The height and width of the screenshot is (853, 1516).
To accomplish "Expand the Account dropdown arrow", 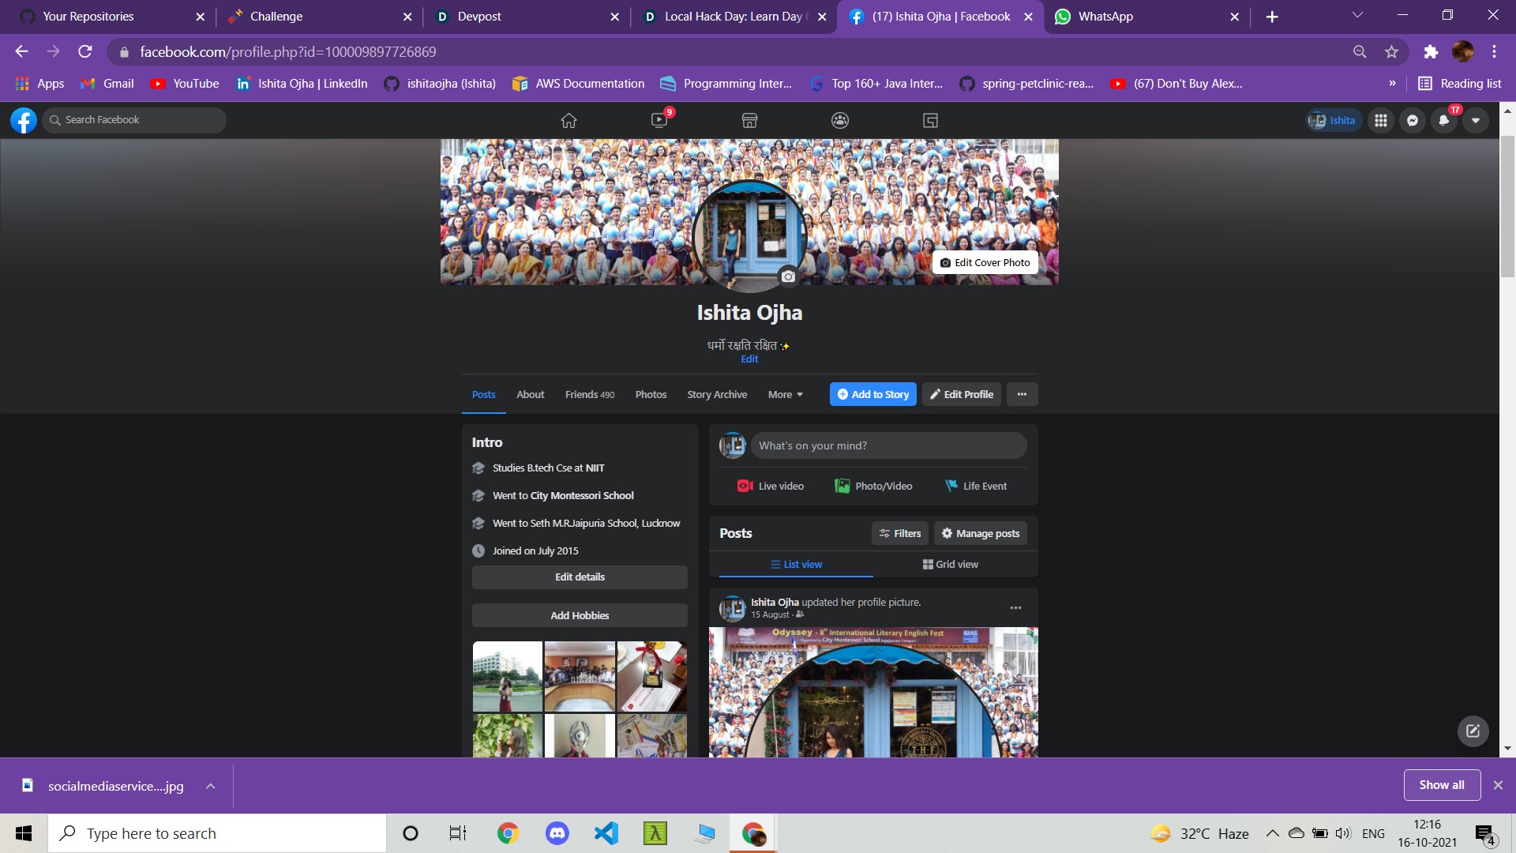I will [1476, 120].
